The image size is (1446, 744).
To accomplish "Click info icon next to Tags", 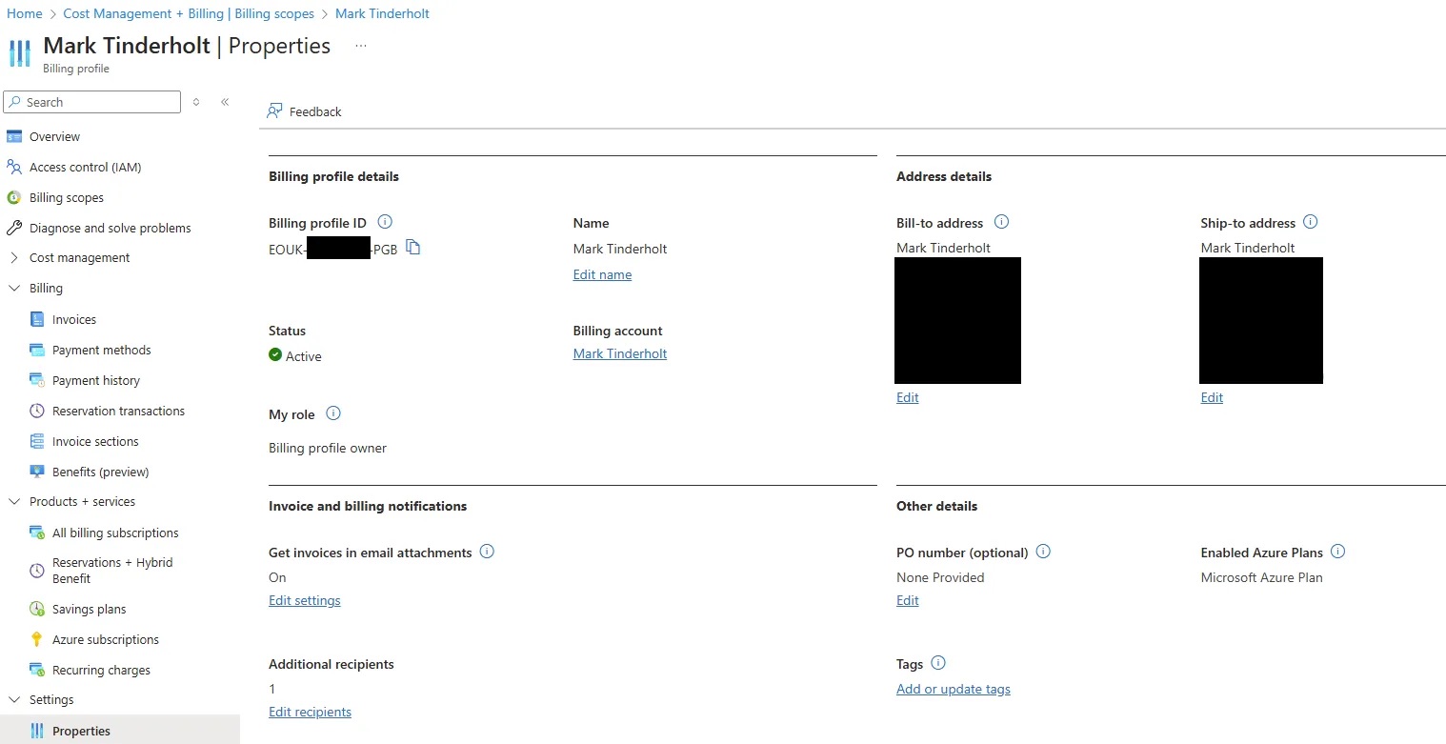I will [x=937, y=663].
